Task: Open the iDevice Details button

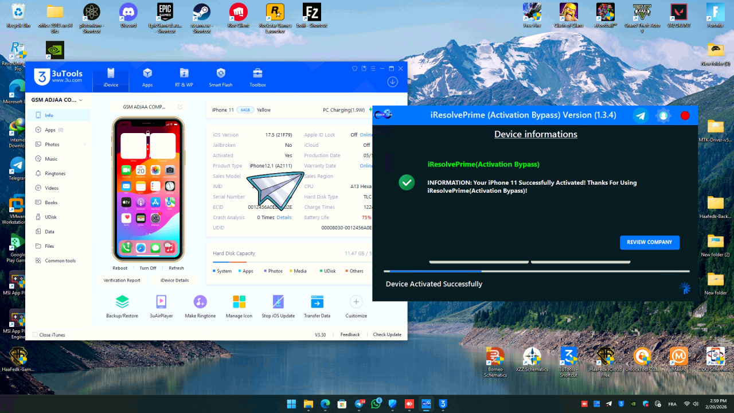Action: point(175,280)
